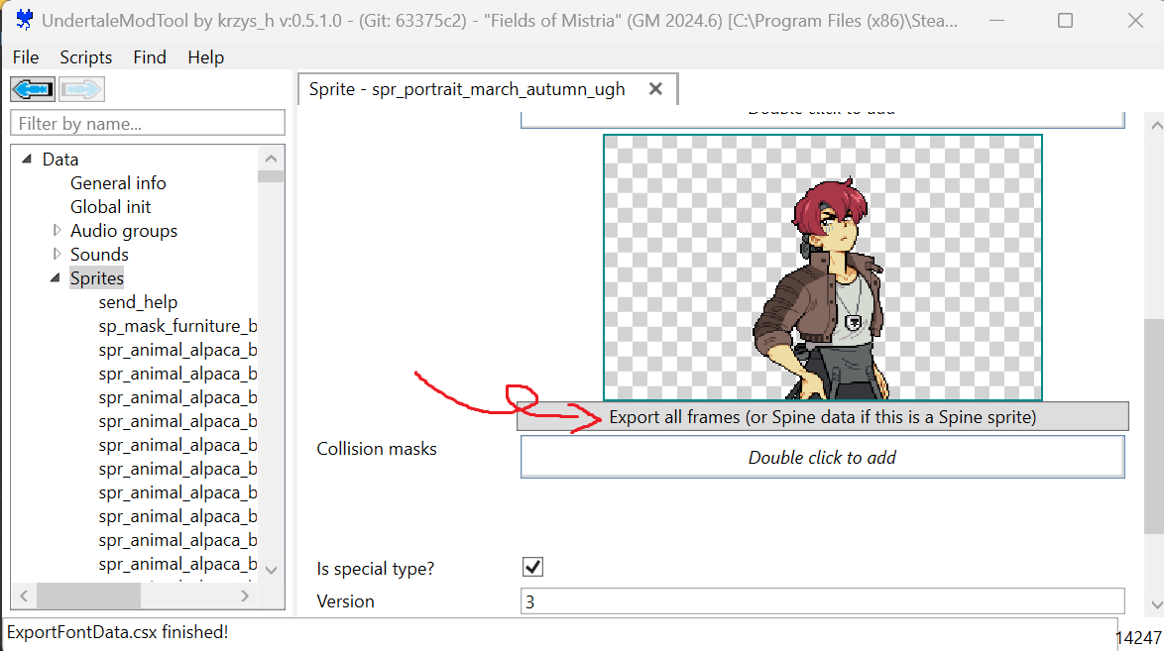Expand the Audio groups node
Image resolution: width=1164 pixels, height=651 pixels.
point(57,230)
